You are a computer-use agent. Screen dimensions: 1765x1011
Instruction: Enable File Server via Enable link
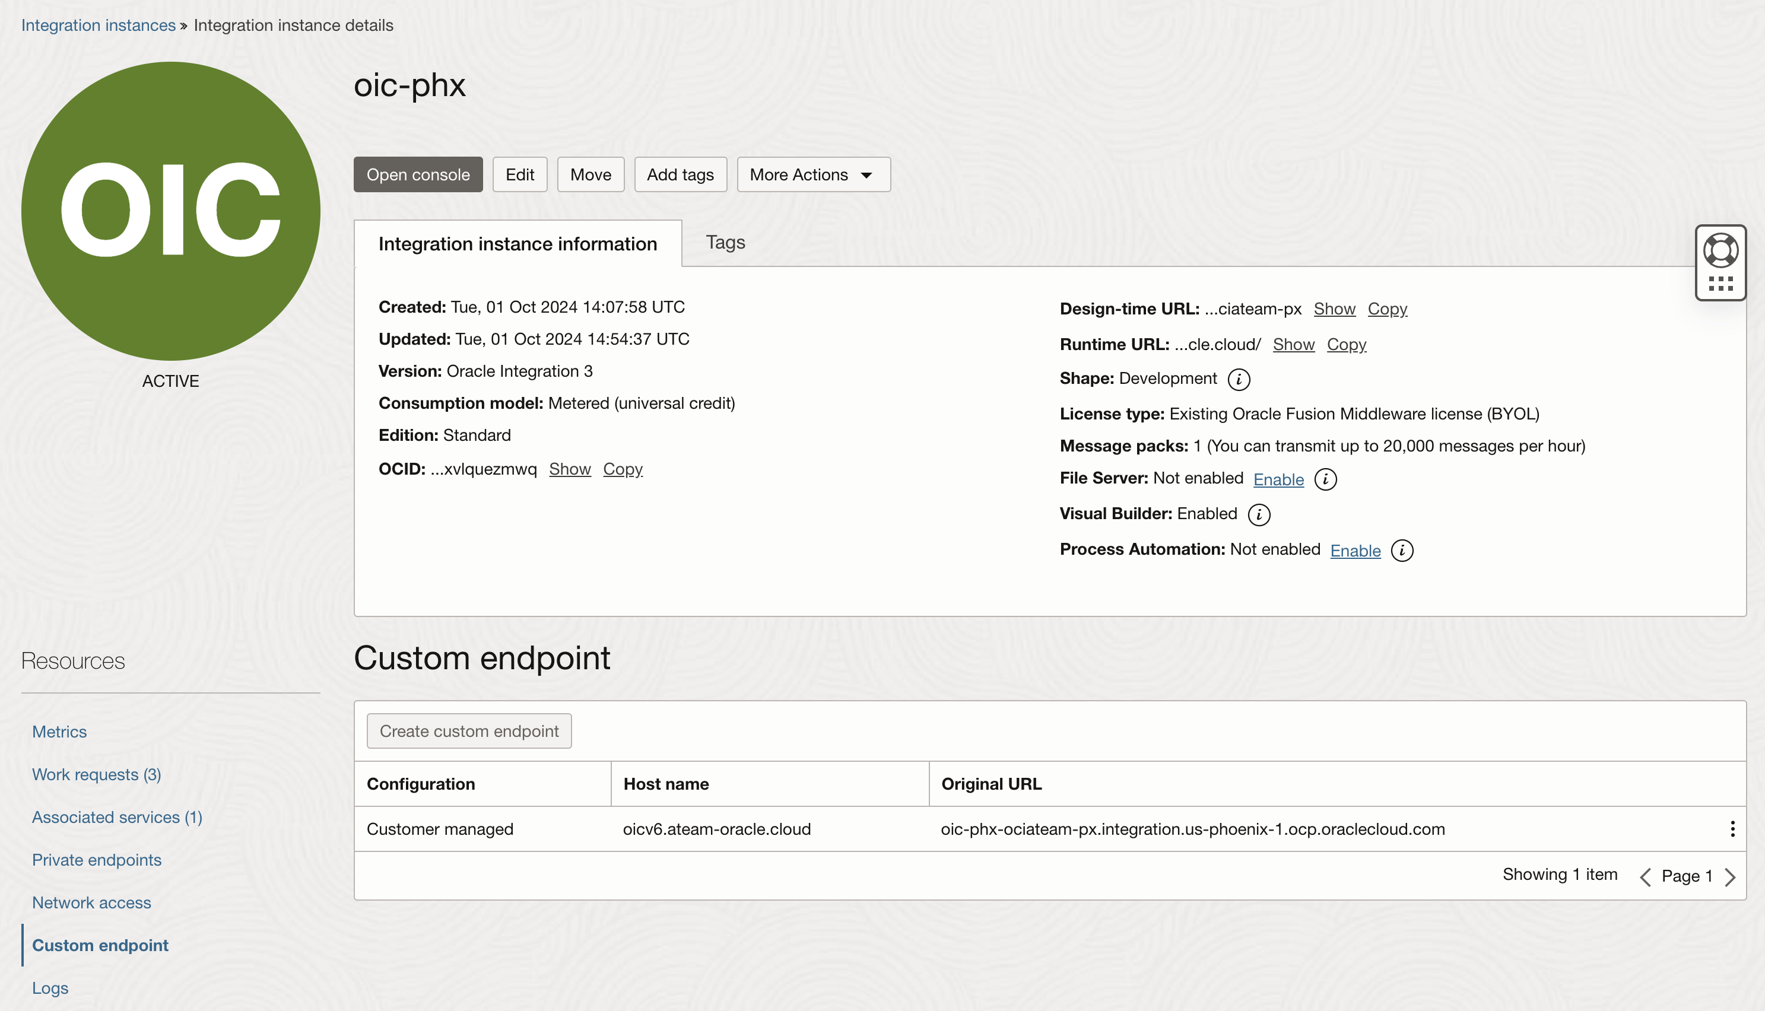tap(1278, 480)
